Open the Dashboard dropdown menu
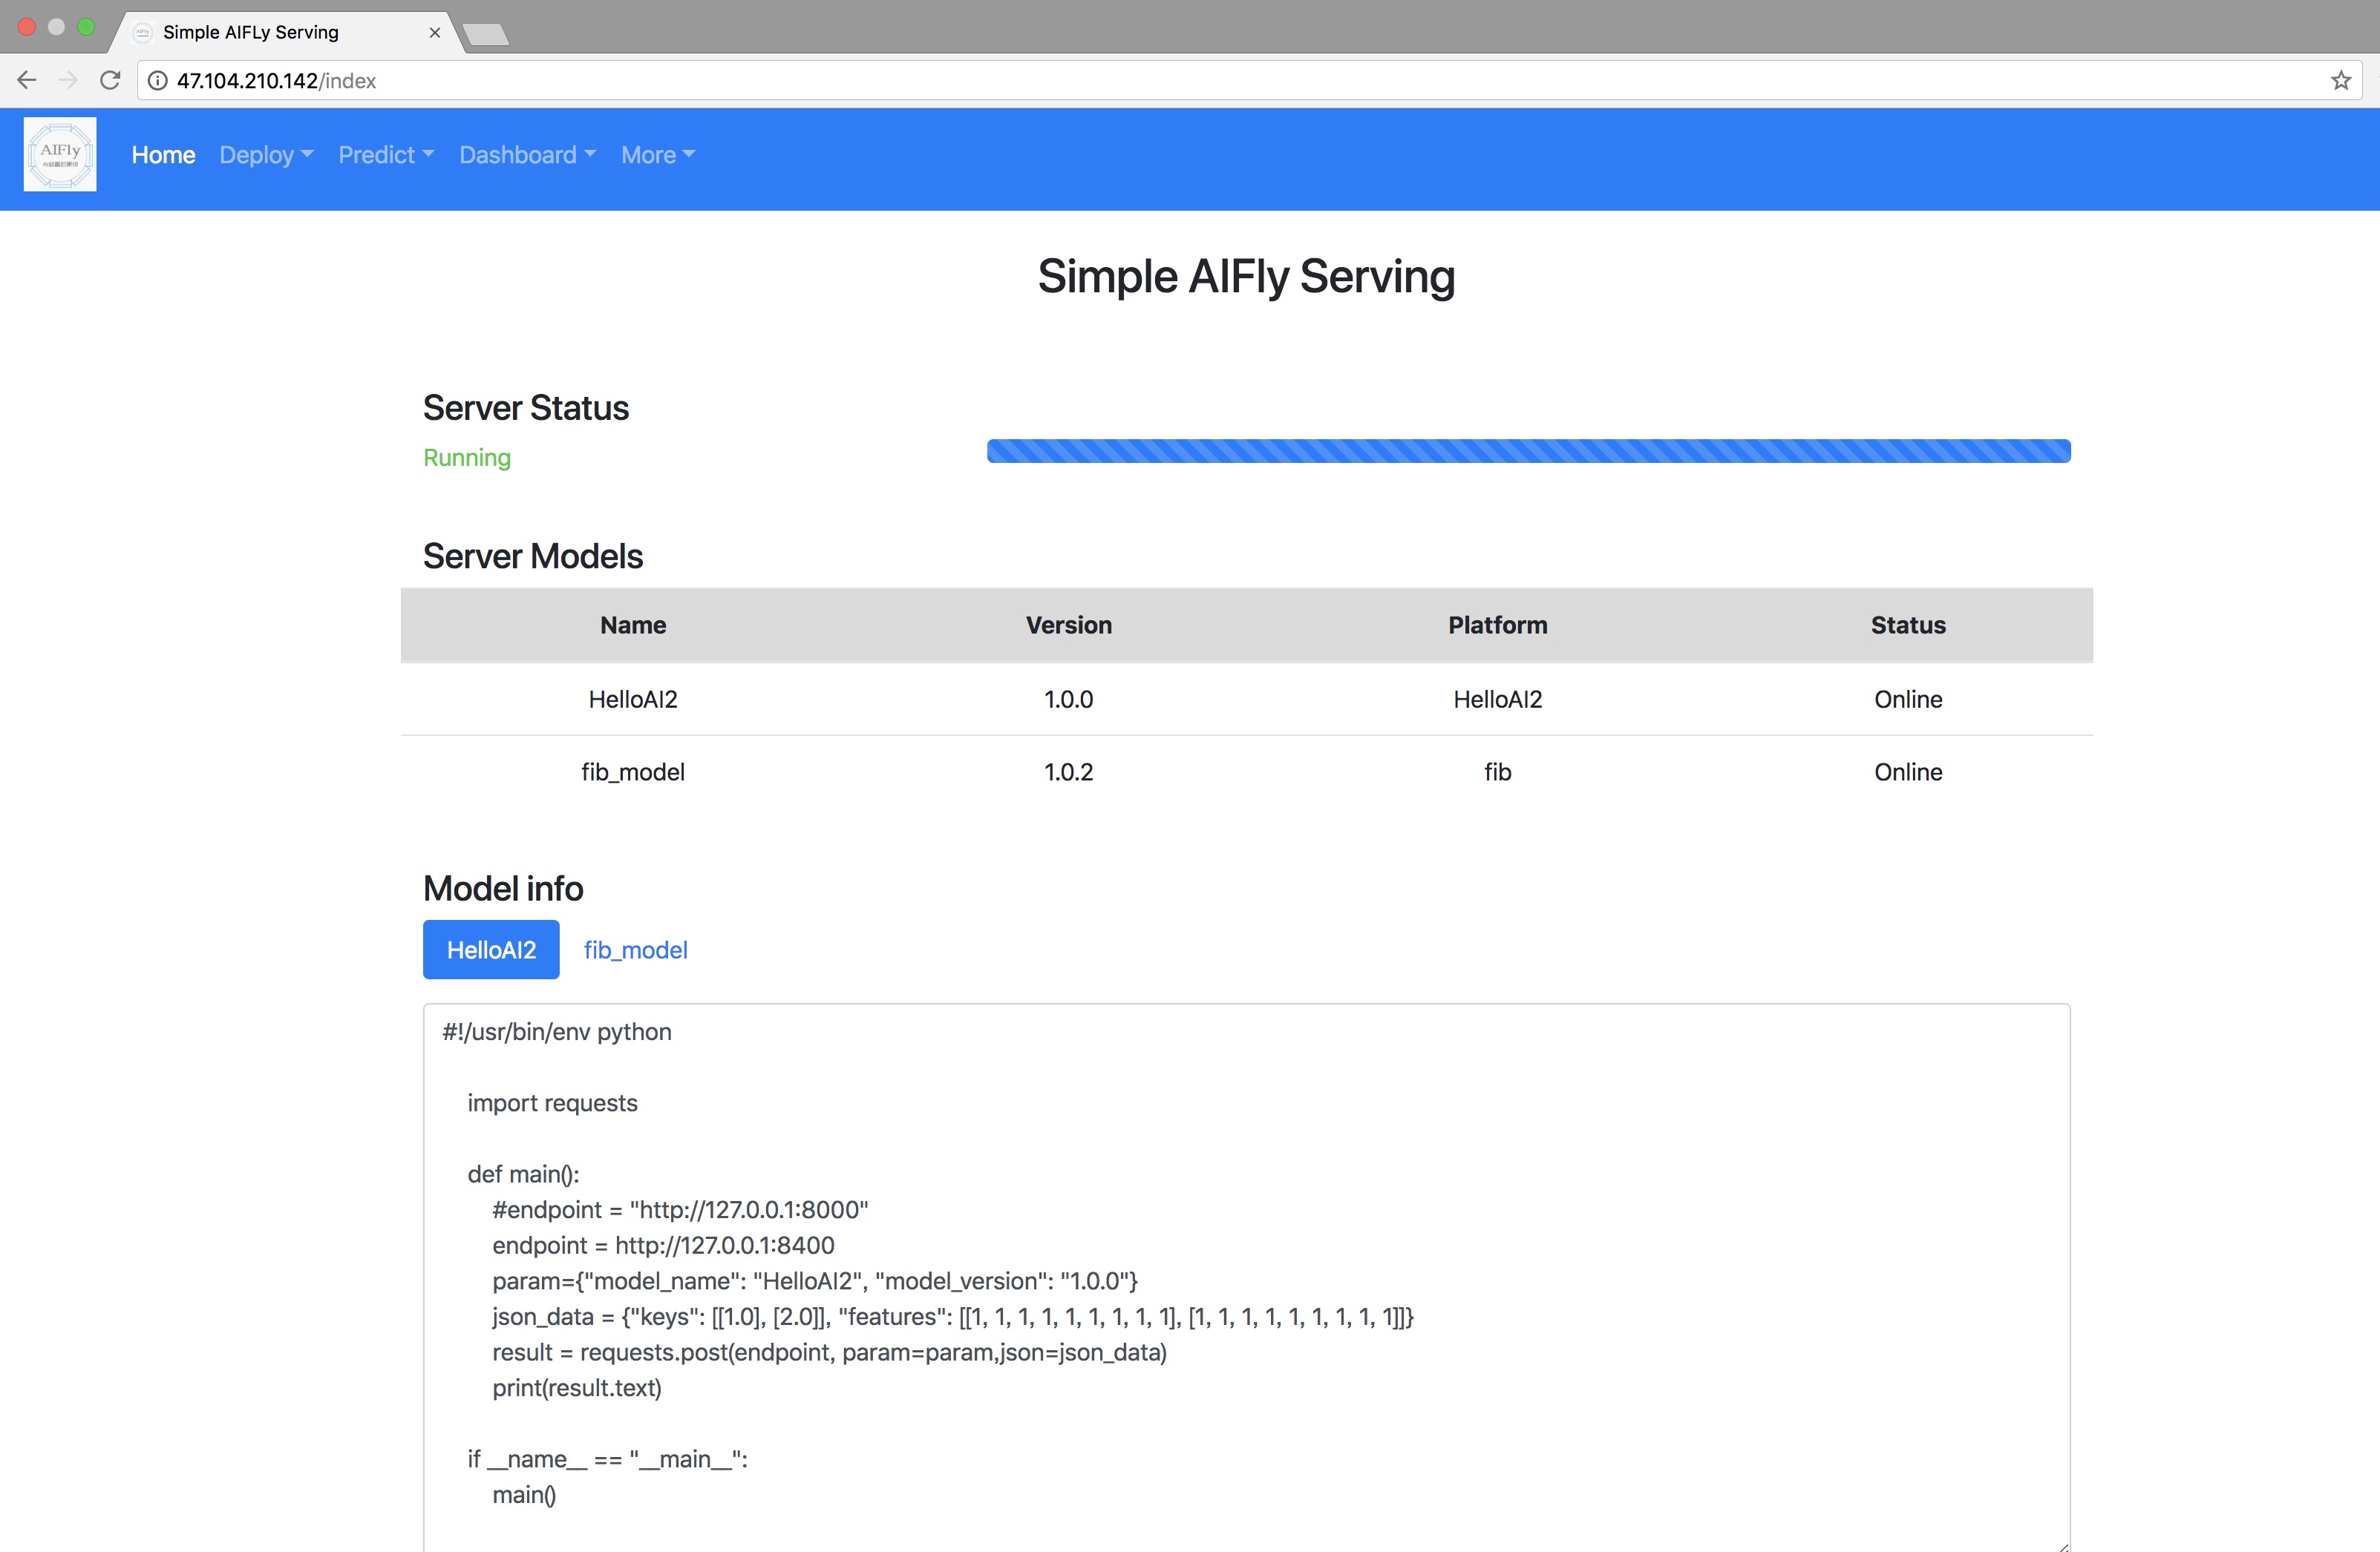 [527, 155]
